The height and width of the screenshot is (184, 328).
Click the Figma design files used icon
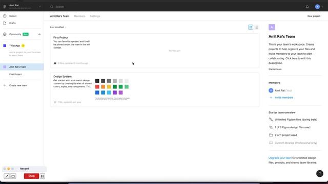tap(271, 127)
